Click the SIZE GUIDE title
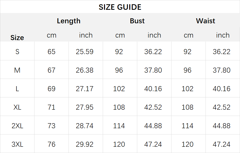Screen dimensions: 240x153 (120, 7)
